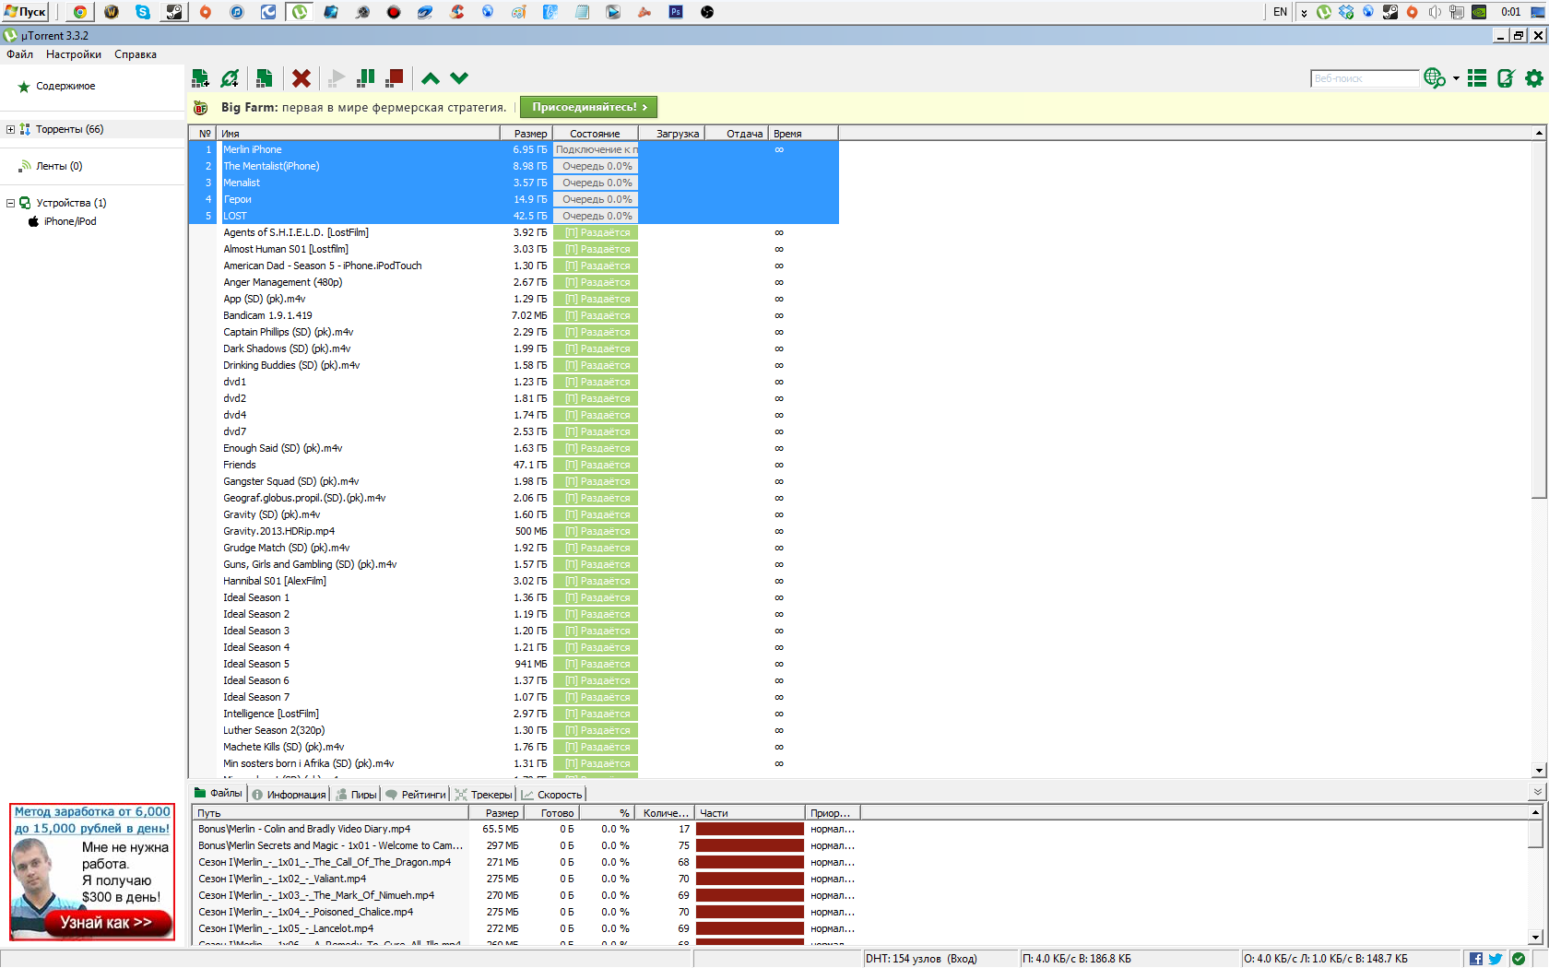Click the Twitter icon in the status bar
The height and width of the screenshot is (968, 1549).
click(x=1495, y=959)
